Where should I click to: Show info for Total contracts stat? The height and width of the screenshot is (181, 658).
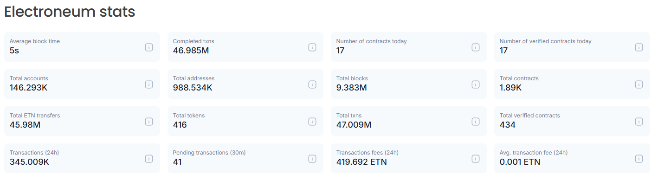639,84
